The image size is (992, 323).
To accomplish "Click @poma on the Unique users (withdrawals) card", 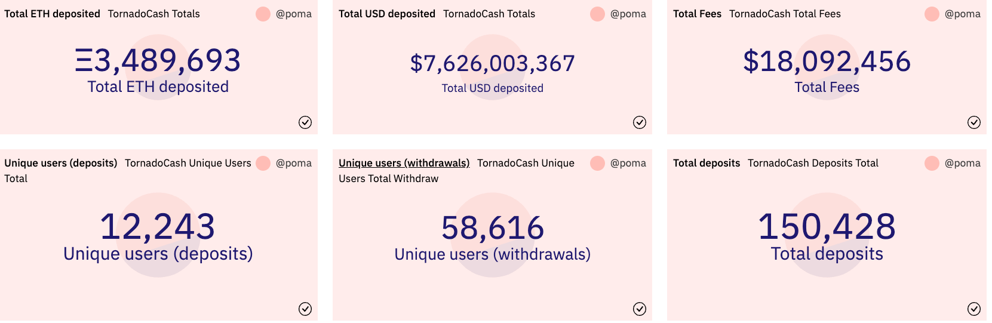I will point(628,163).
